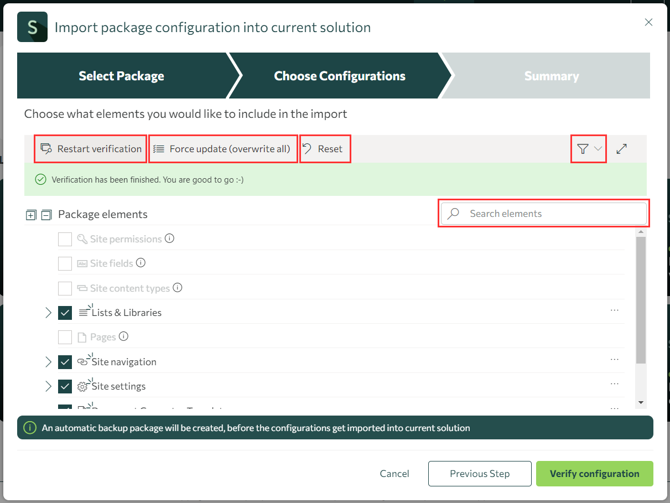670x503 pixels.
Task: Uncheck the Lists & Libraries checkbox
Action: 65,313
